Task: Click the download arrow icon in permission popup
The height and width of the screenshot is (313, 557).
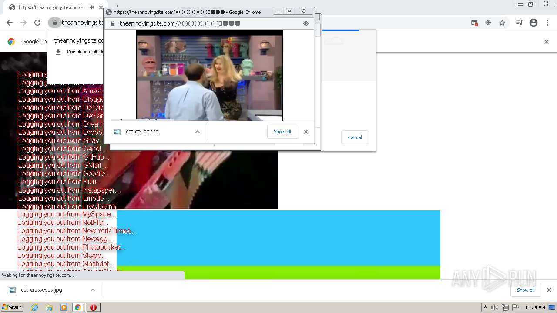Action: 58,52
